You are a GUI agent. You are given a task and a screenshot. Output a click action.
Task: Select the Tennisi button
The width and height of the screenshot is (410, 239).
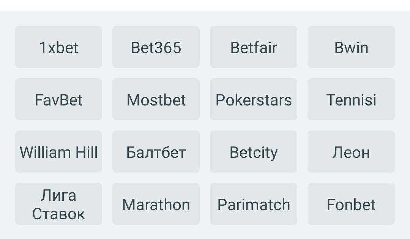click(x=351, y=99)
